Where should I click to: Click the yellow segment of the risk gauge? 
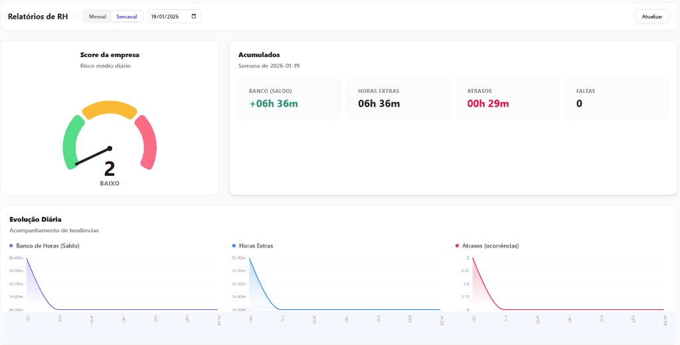[110, 108]
